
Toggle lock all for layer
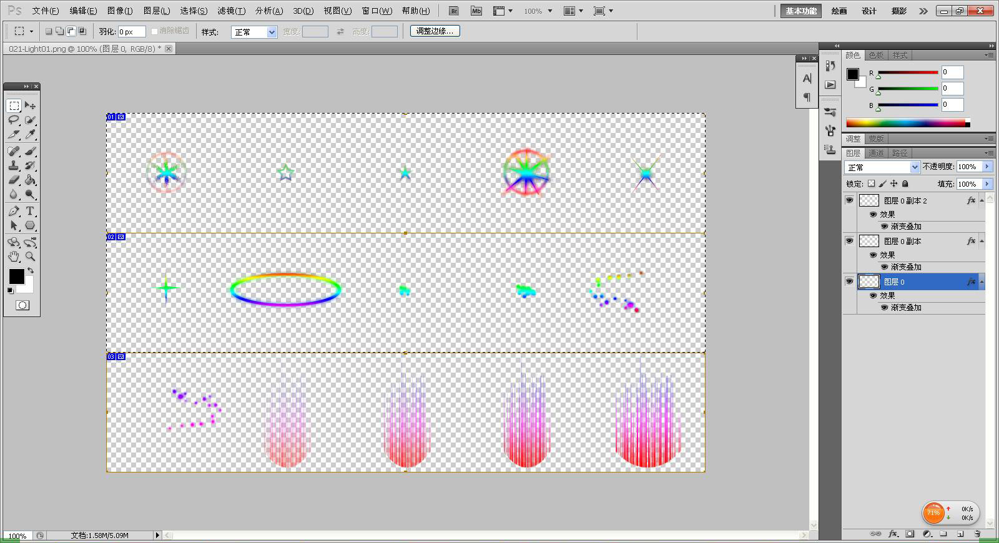(905, 183)
